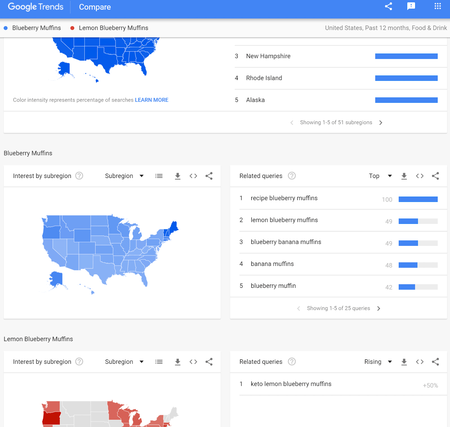450x427 pixels.
Task: Select the related query 'lemon blueberry muffins'
Action: (x=284, y=220)
